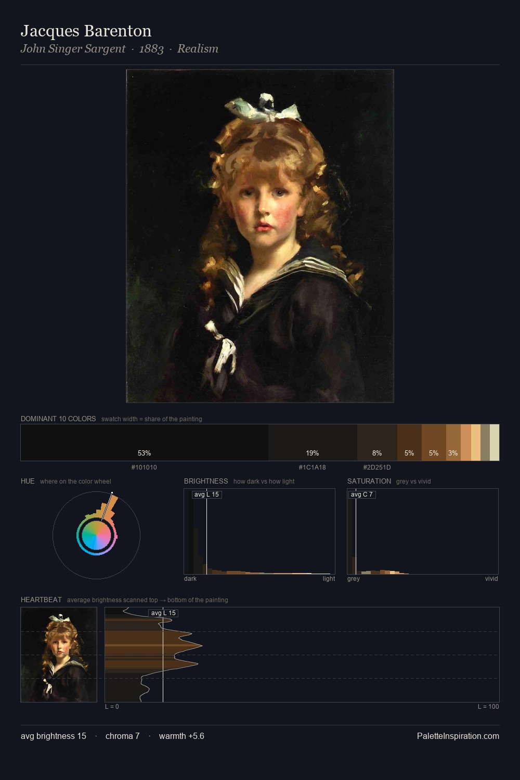Click the 'BRIGHTNESS' section heading
Screen dimensions: 520x780
coord(206,481)
